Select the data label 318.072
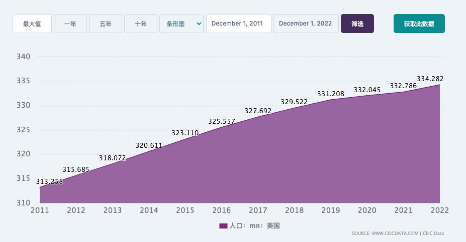This screenshot has height=242, width=466. pyautogui.click(x=112, y=158)
